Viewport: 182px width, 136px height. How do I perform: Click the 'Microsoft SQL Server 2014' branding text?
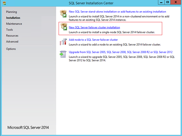point(28,128)
